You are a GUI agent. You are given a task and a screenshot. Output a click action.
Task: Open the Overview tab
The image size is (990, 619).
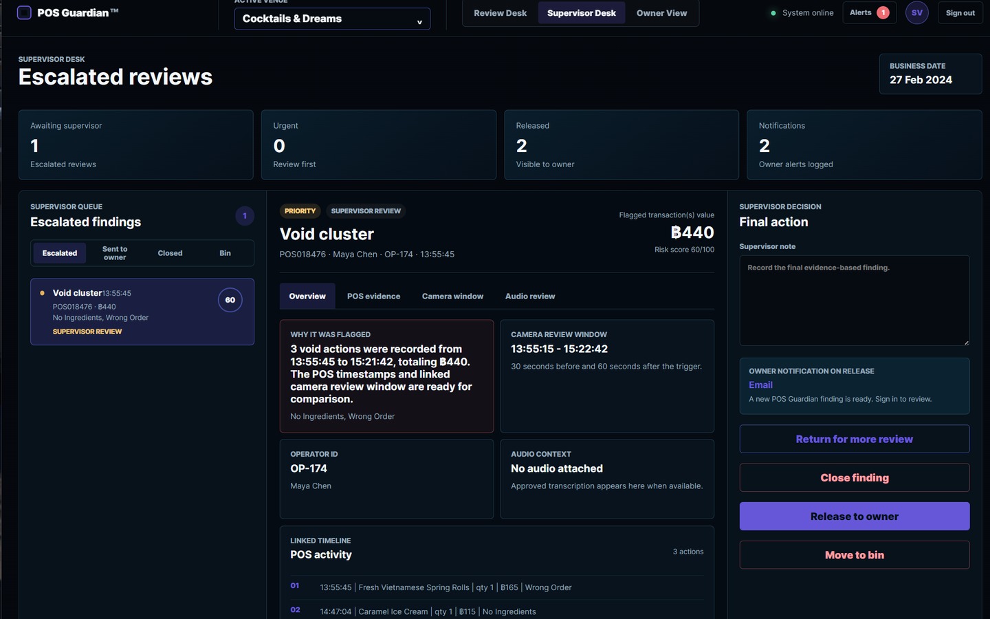tap(307, 296)
